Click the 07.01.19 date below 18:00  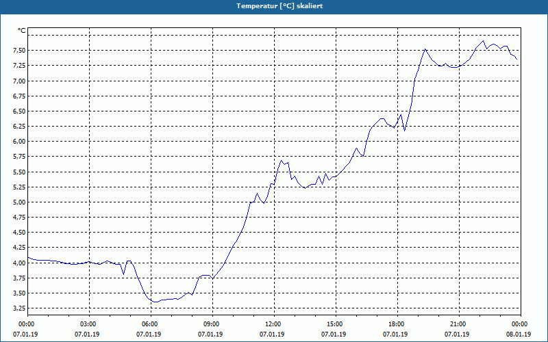click(x=395, y=334)
